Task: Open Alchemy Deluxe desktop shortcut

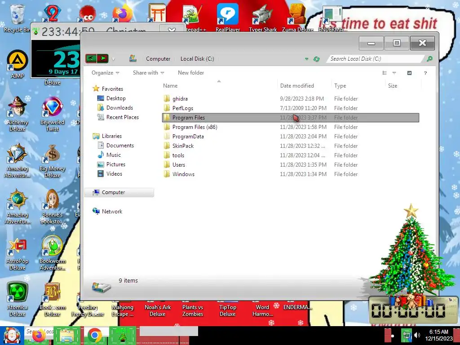Action: pos(17,114)
